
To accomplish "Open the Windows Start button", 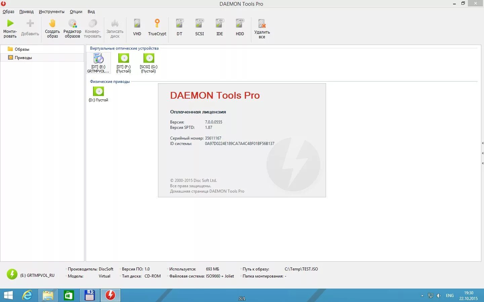I will tap(8, 295).
